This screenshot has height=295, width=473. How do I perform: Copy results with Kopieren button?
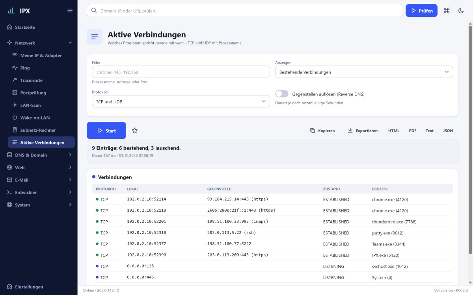click(322, 131)
